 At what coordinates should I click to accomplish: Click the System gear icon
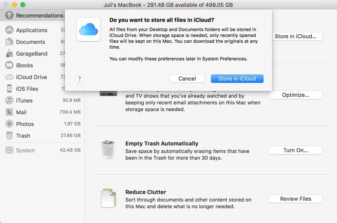click(x=9, y=150)
